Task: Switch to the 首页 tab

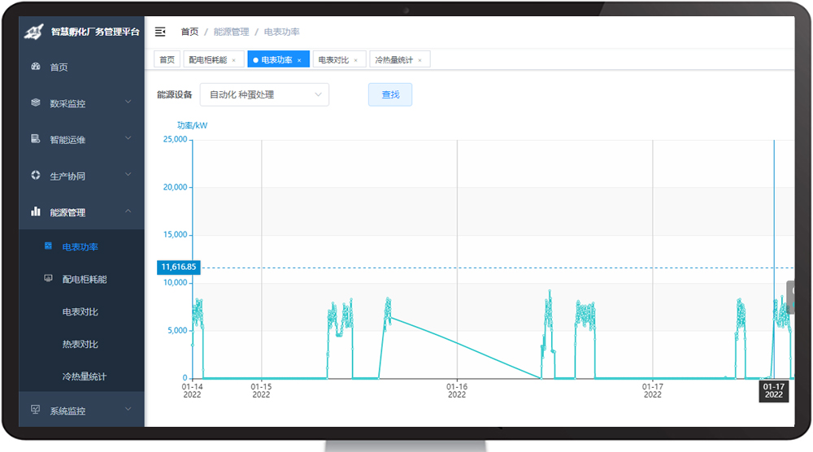Action: (167, 59)
